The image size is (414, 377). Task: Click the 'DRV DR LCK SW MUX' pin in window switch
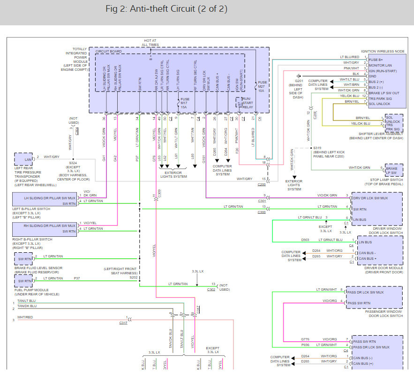click(370, 198)
